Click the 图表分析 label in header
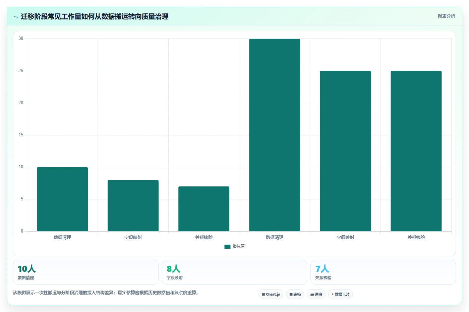 tap(446, 16)
